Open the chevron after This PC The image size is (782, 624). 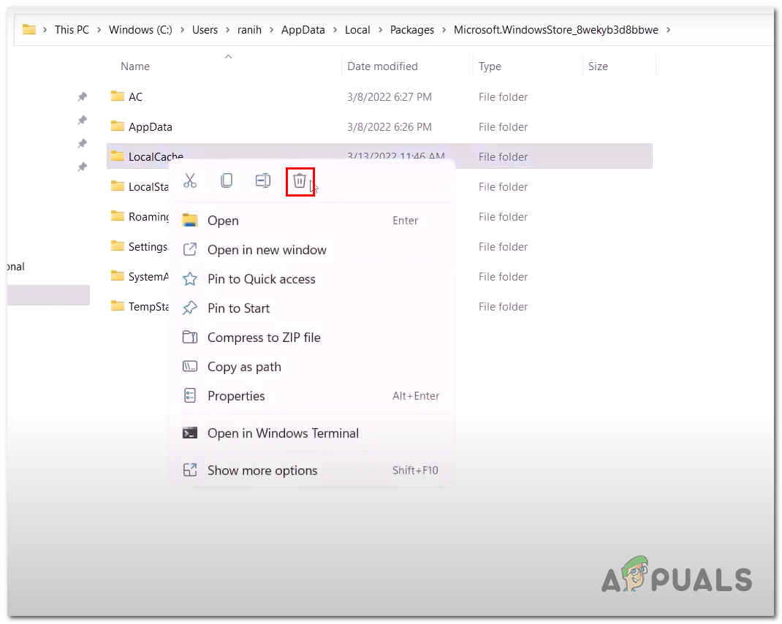coord(98,30)
